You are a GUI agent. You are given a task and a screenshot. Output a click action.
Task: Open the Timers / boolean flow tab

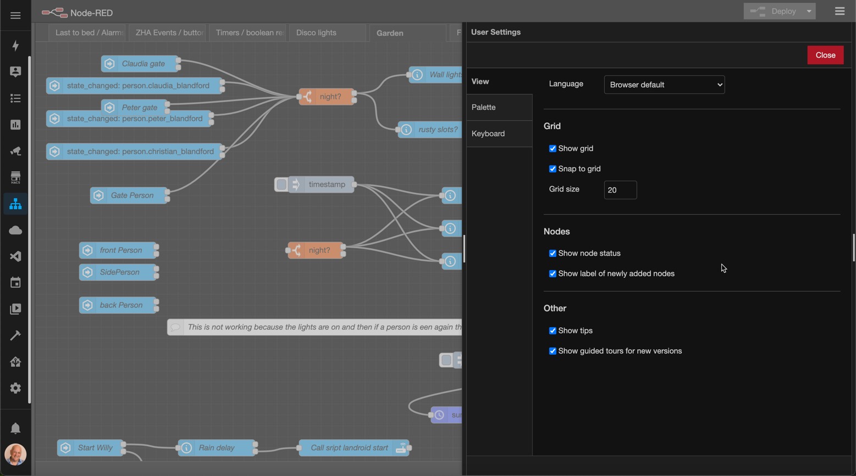(x=247, y=32)
